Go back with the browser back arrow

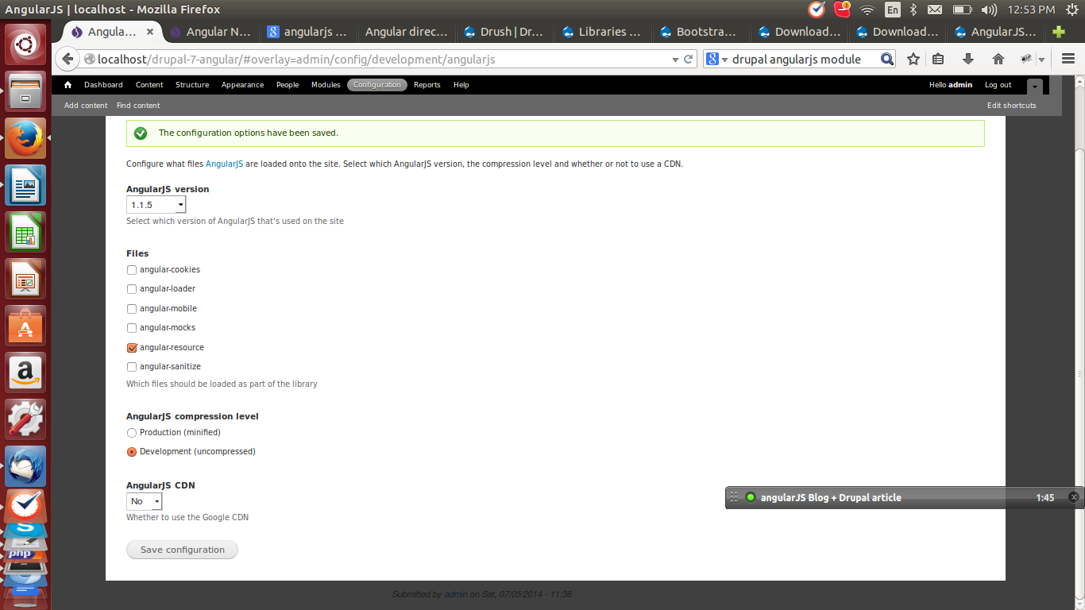click(68, 59)
